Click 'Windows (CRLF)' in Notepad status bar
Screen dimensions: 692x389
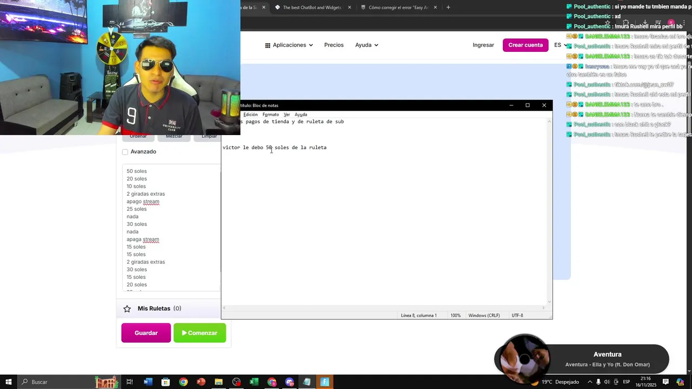(x=484, y=316)
